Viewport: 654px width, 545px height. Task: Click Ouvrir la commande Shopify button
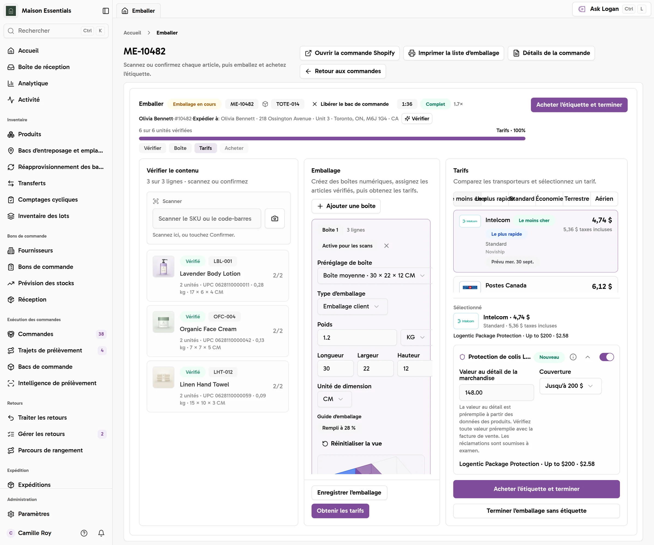coord(349,53)
